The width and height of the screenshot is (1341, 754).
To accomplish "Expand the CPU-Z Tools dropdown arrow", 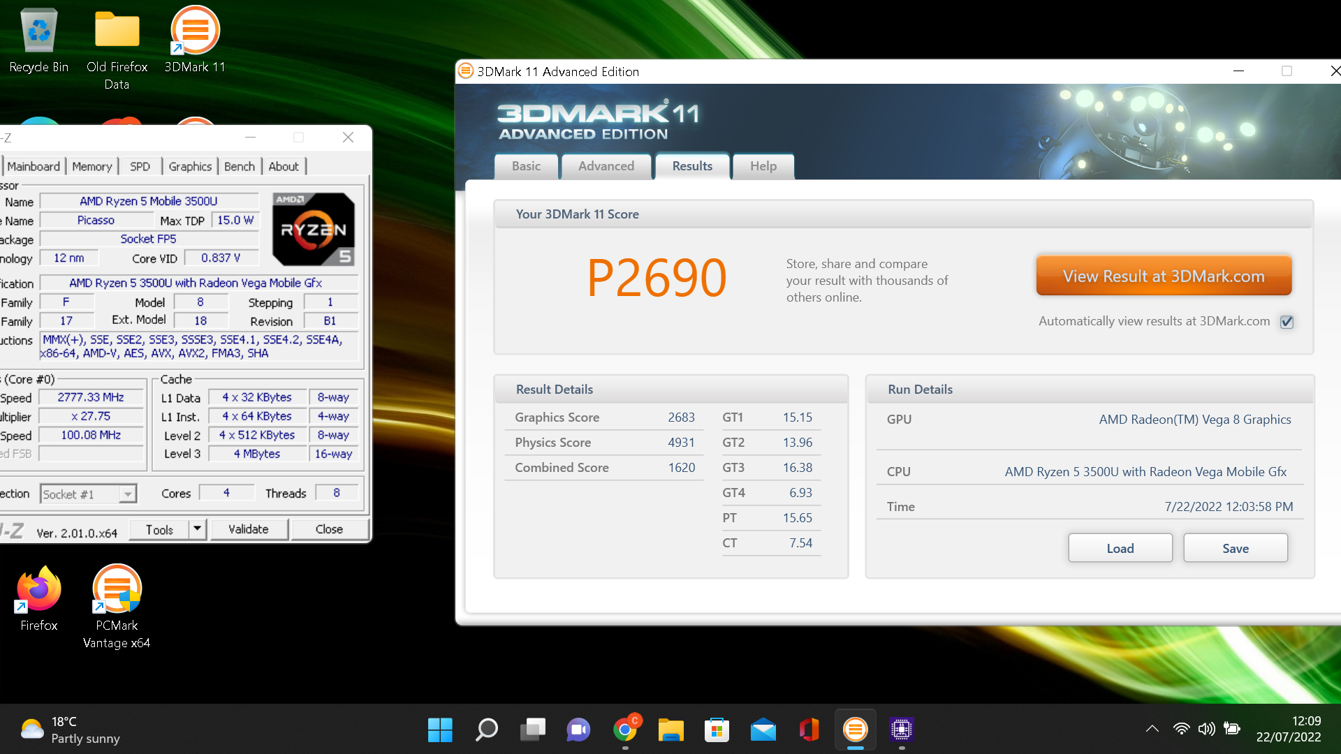I will pos(198,529).
